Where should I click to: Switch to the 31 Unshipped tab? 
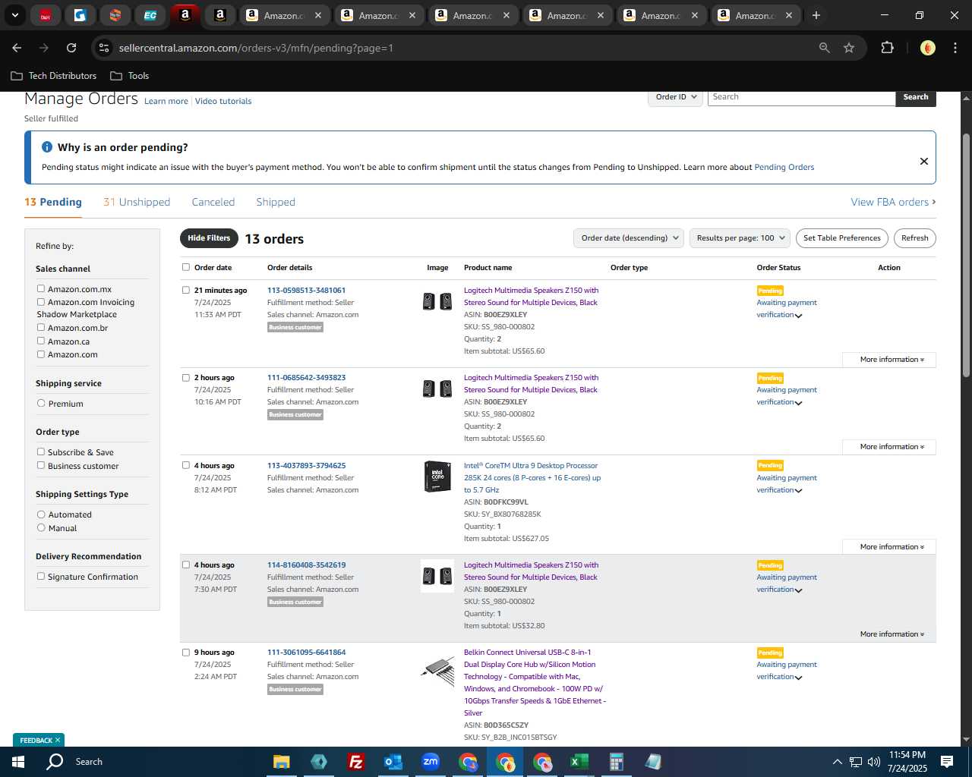pos(137,202)
